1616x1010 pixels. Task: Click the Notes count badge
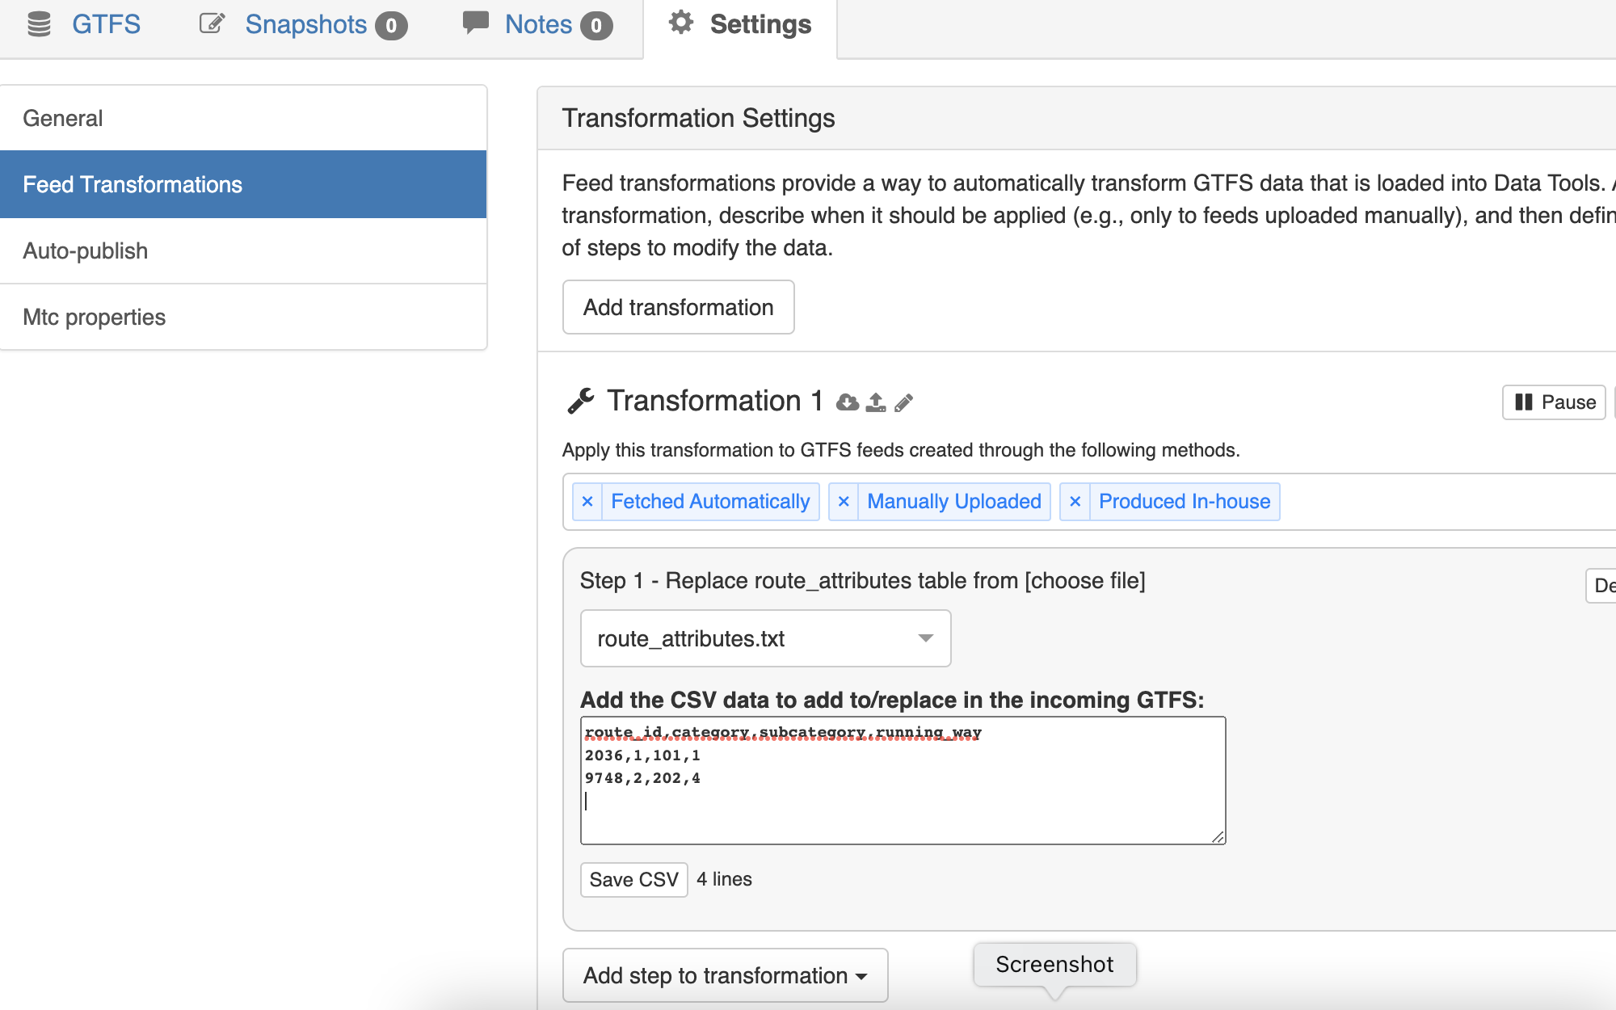[596, 26]
